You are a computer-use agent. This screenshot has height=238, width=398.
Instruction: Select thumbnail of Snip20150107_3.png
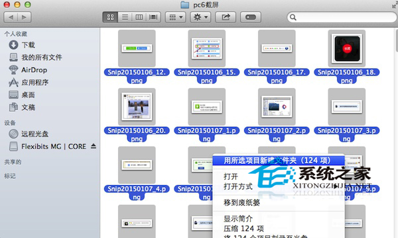click(x=347, y=106)
